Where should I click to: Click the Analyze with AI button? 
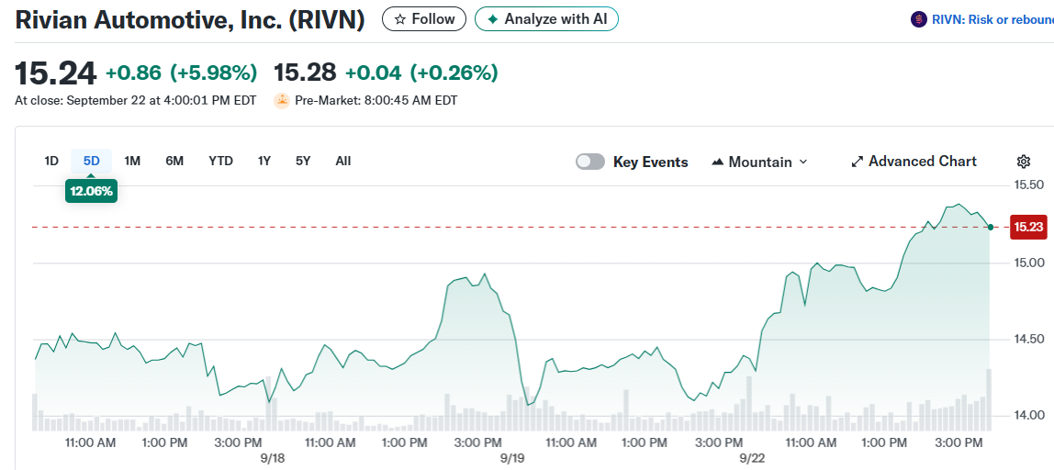545,19
